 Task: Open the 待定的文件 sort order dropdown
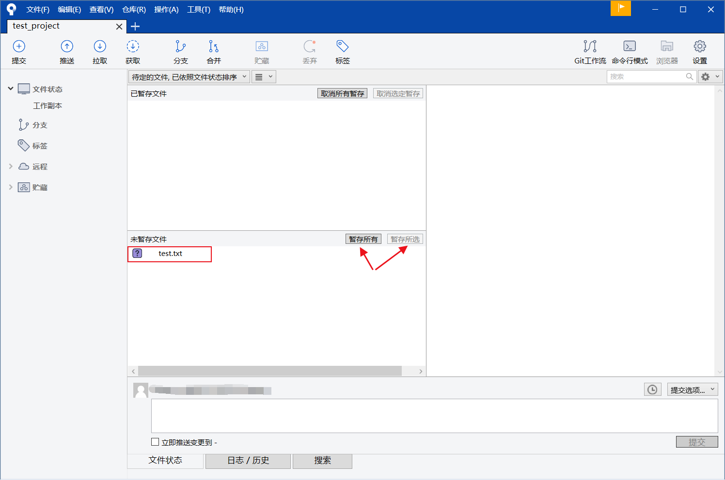(189, 76)
